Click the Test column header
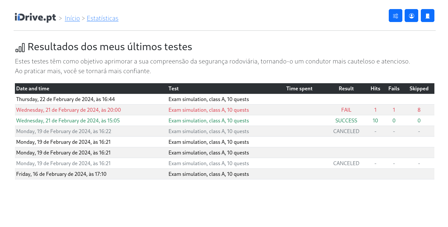Viewport: 448px width, 227px height. point(174,89)
